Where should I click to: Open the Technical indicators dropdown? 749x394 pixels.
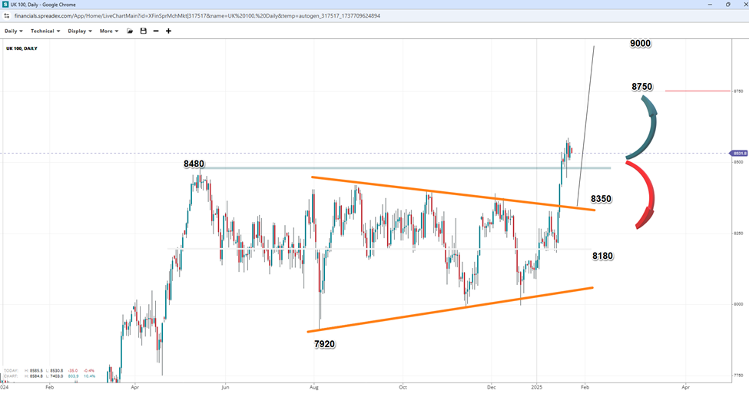click(x=45, y=31)
